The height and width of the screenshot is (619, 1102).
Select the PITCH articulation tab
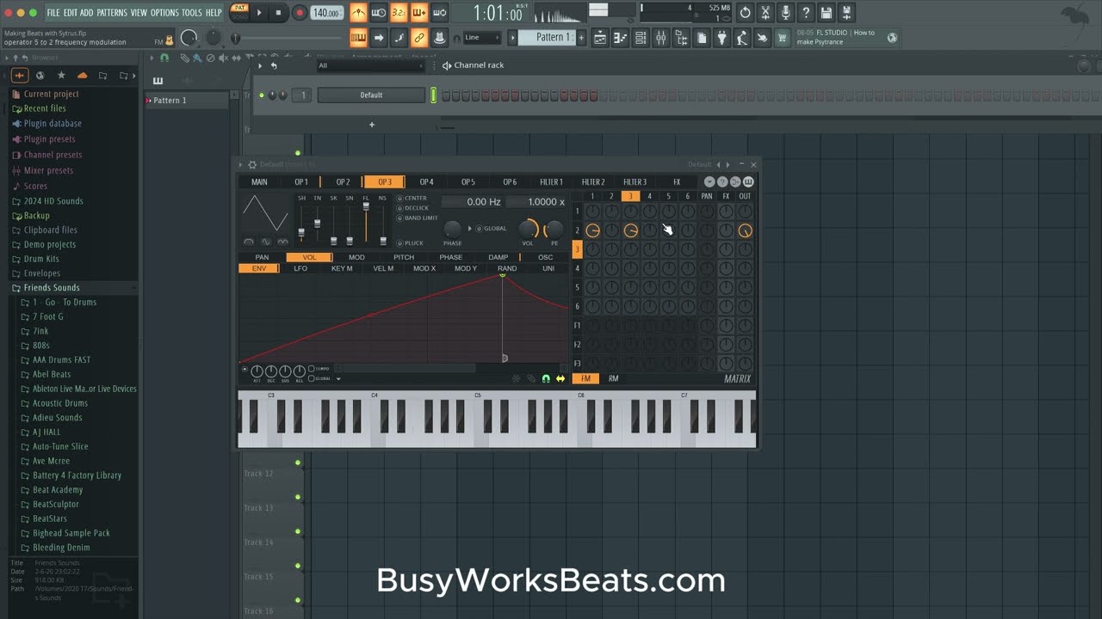point(404,257)
